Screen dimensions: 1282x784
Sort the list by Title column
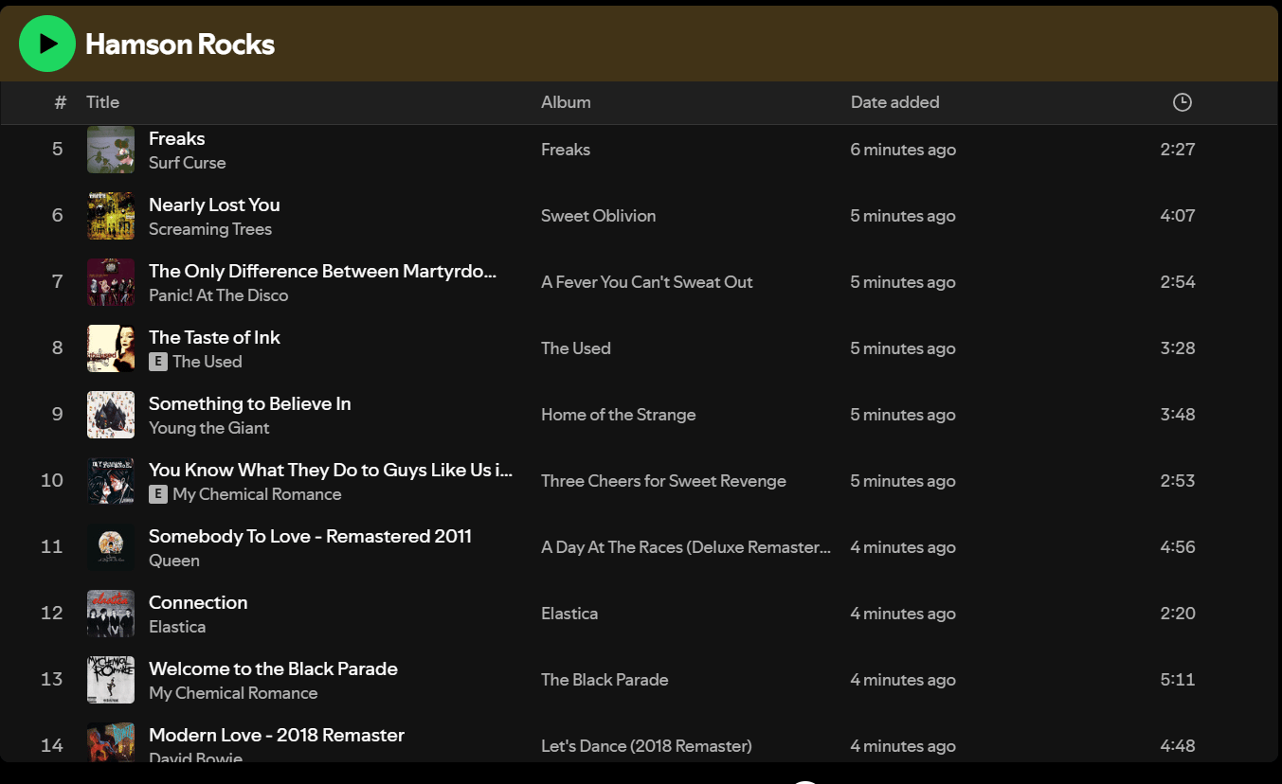click(102, 102)
